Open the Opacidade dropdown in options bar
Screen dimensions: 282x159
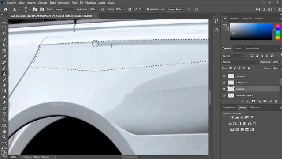pos(98,9)
